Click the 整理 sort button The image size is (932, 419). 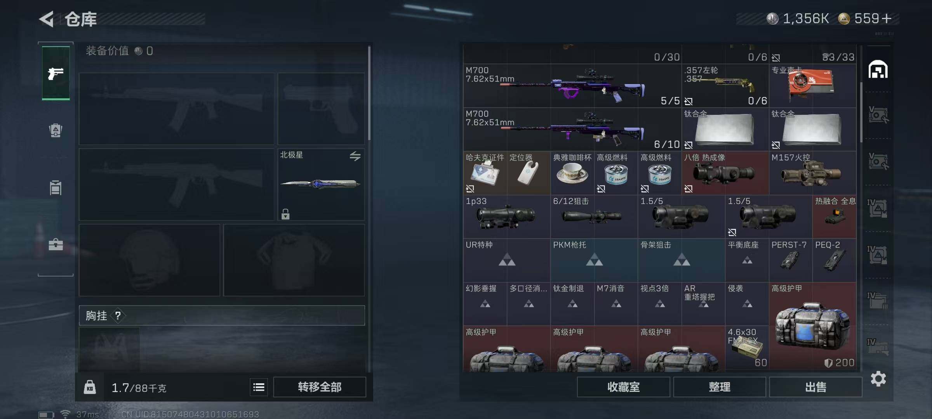(x=720, y=387)
